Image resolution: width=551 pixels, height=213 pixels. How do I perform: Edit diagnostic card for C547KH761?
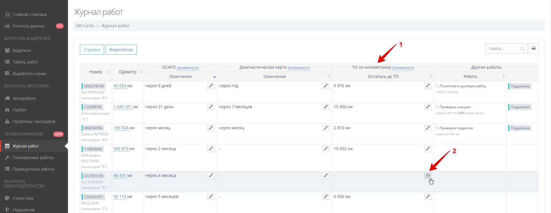pyautogui.click(x=326, y=197)
